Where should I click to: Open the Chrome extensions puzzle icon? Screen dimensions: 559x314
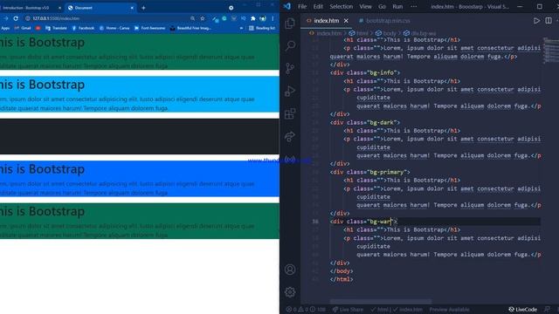pos(253,18)
